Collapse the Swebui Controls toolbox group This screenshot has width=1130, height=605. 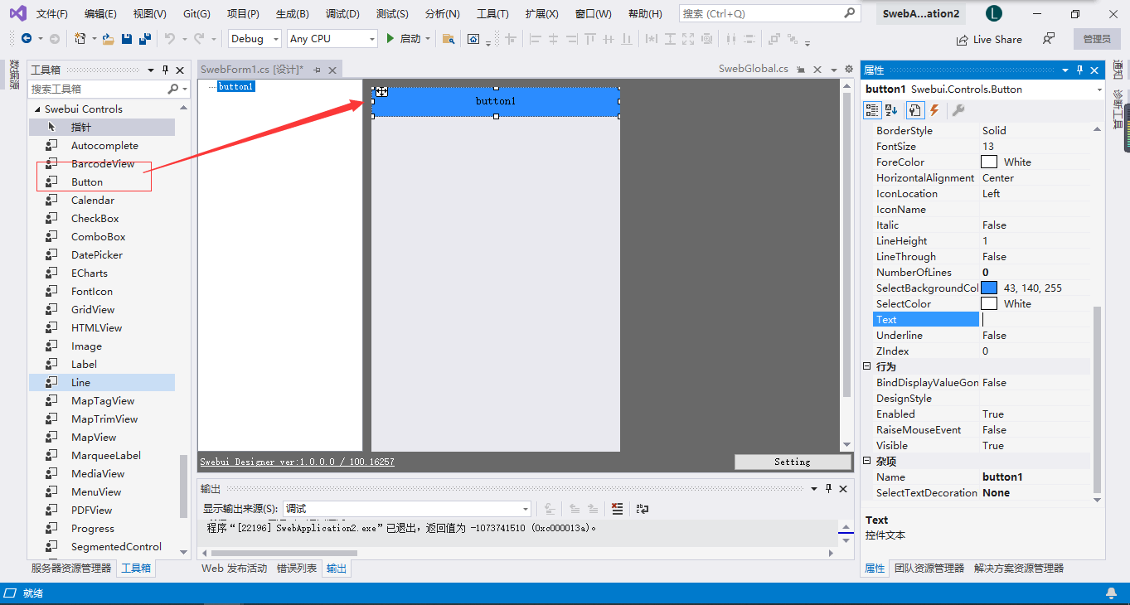(36, 109)
